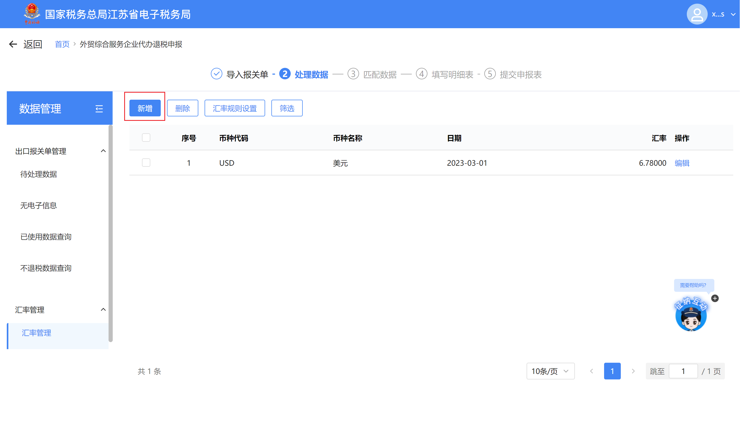This screenshot has width=745, height=423.
Task: Open the user avatar profile icon
Action: point(696,14)
